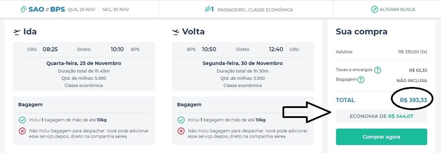Click the passenger icon in the header
The height and width of the screenshot is (153, 441).
pos(208,9)
